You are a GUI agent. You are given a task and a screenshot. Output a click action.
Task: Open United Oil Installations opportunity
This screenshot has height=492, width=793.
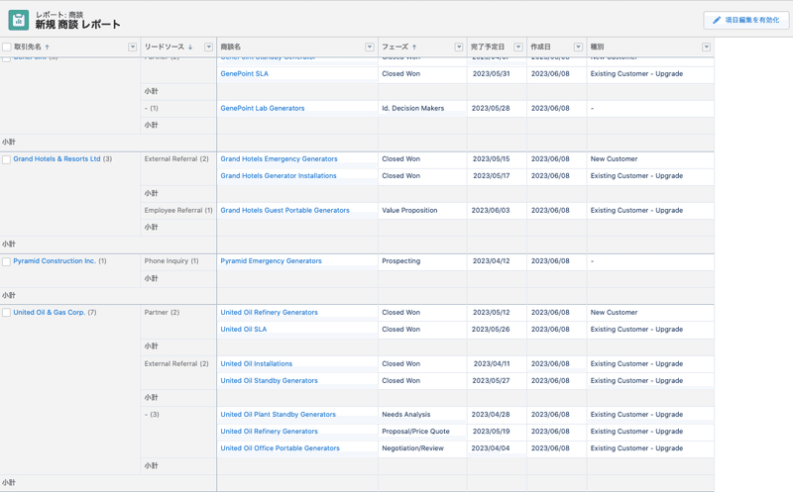tap(257, 363)
